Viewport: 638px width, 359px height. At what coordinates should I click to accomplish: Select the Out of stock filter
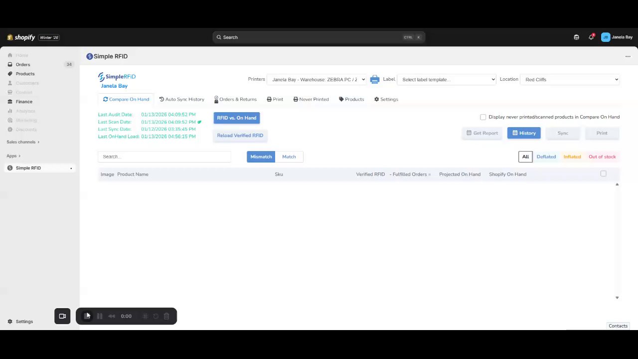[602, 157]
